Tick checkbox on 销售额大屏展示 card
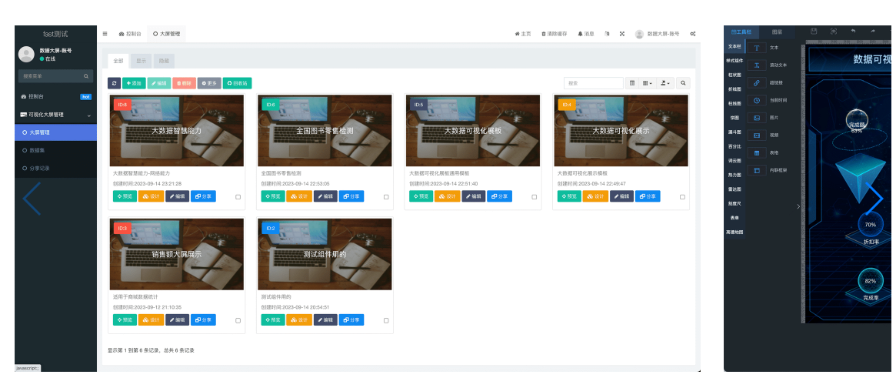896x388 pixels. coord(238,320)
